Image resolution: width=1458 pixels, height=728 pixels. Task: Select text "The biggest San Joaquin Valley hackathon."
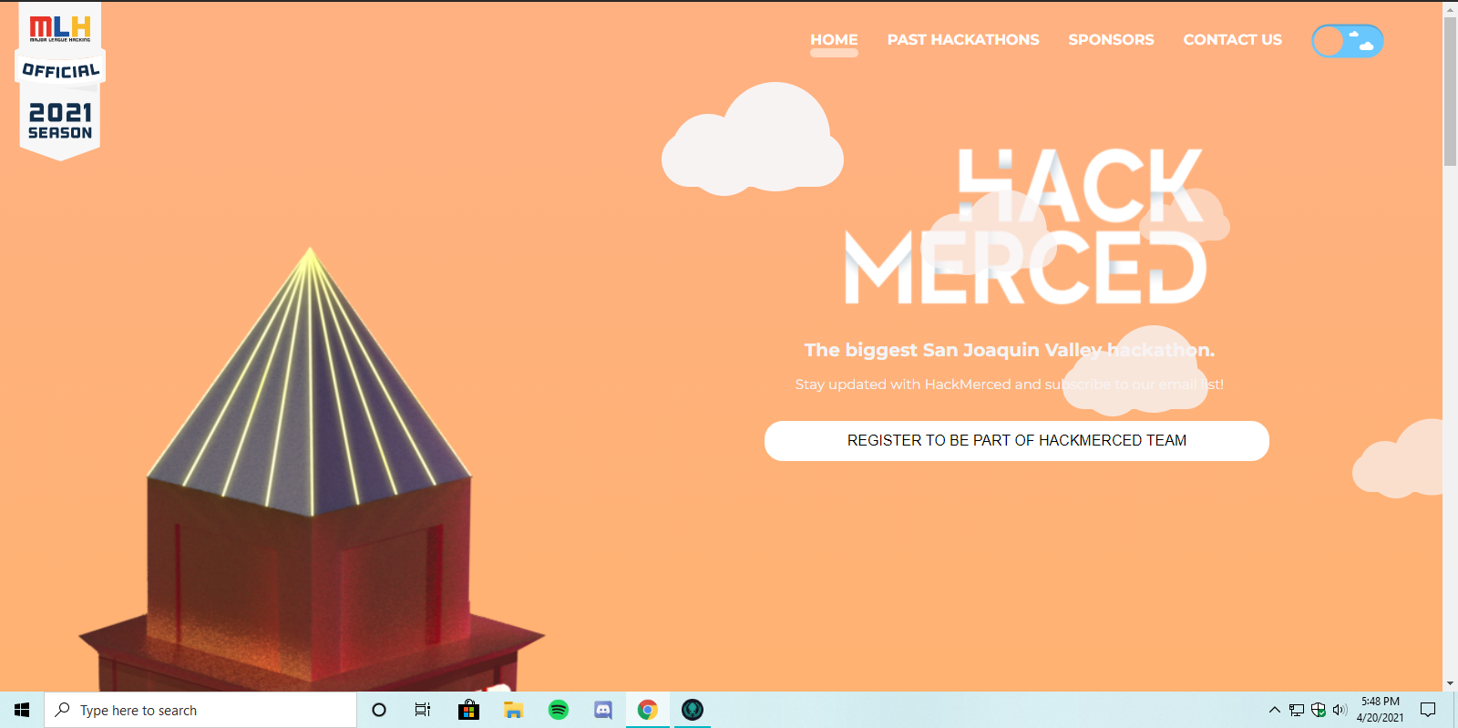1010,350
